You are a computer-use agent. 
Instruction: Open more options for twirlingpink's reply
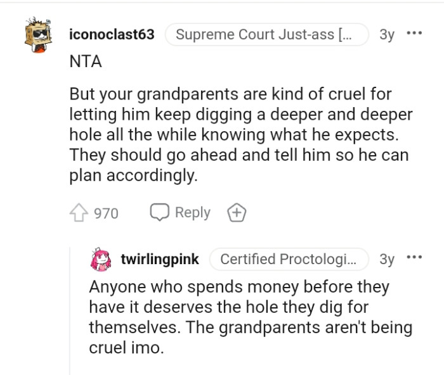(414, 257)
